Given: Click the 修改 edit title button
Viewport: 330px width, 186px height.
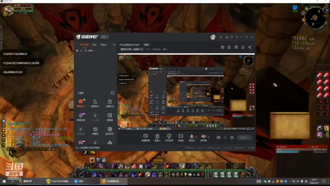Looking at the screenshot, I should [x=146, y=45].
